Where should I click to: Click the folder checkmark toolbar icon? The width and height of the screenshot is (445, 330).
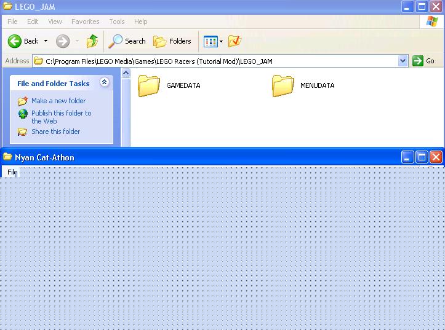coord(235,41)
